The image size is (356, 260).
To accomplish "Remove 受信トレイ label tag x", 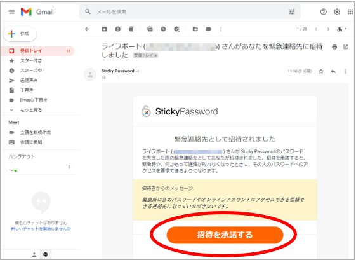I will coord(155,55).
